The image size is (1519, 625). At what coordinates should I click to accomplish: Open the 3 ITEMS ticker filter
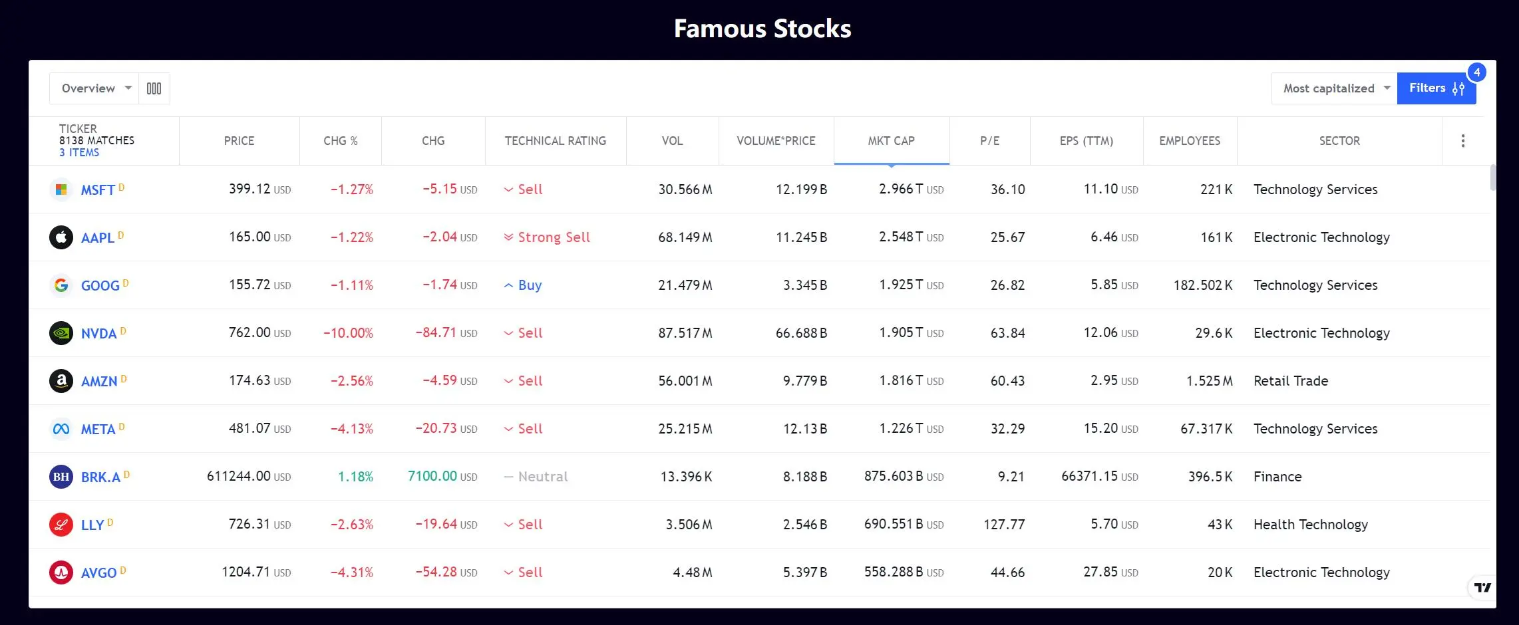click(79, 153)
